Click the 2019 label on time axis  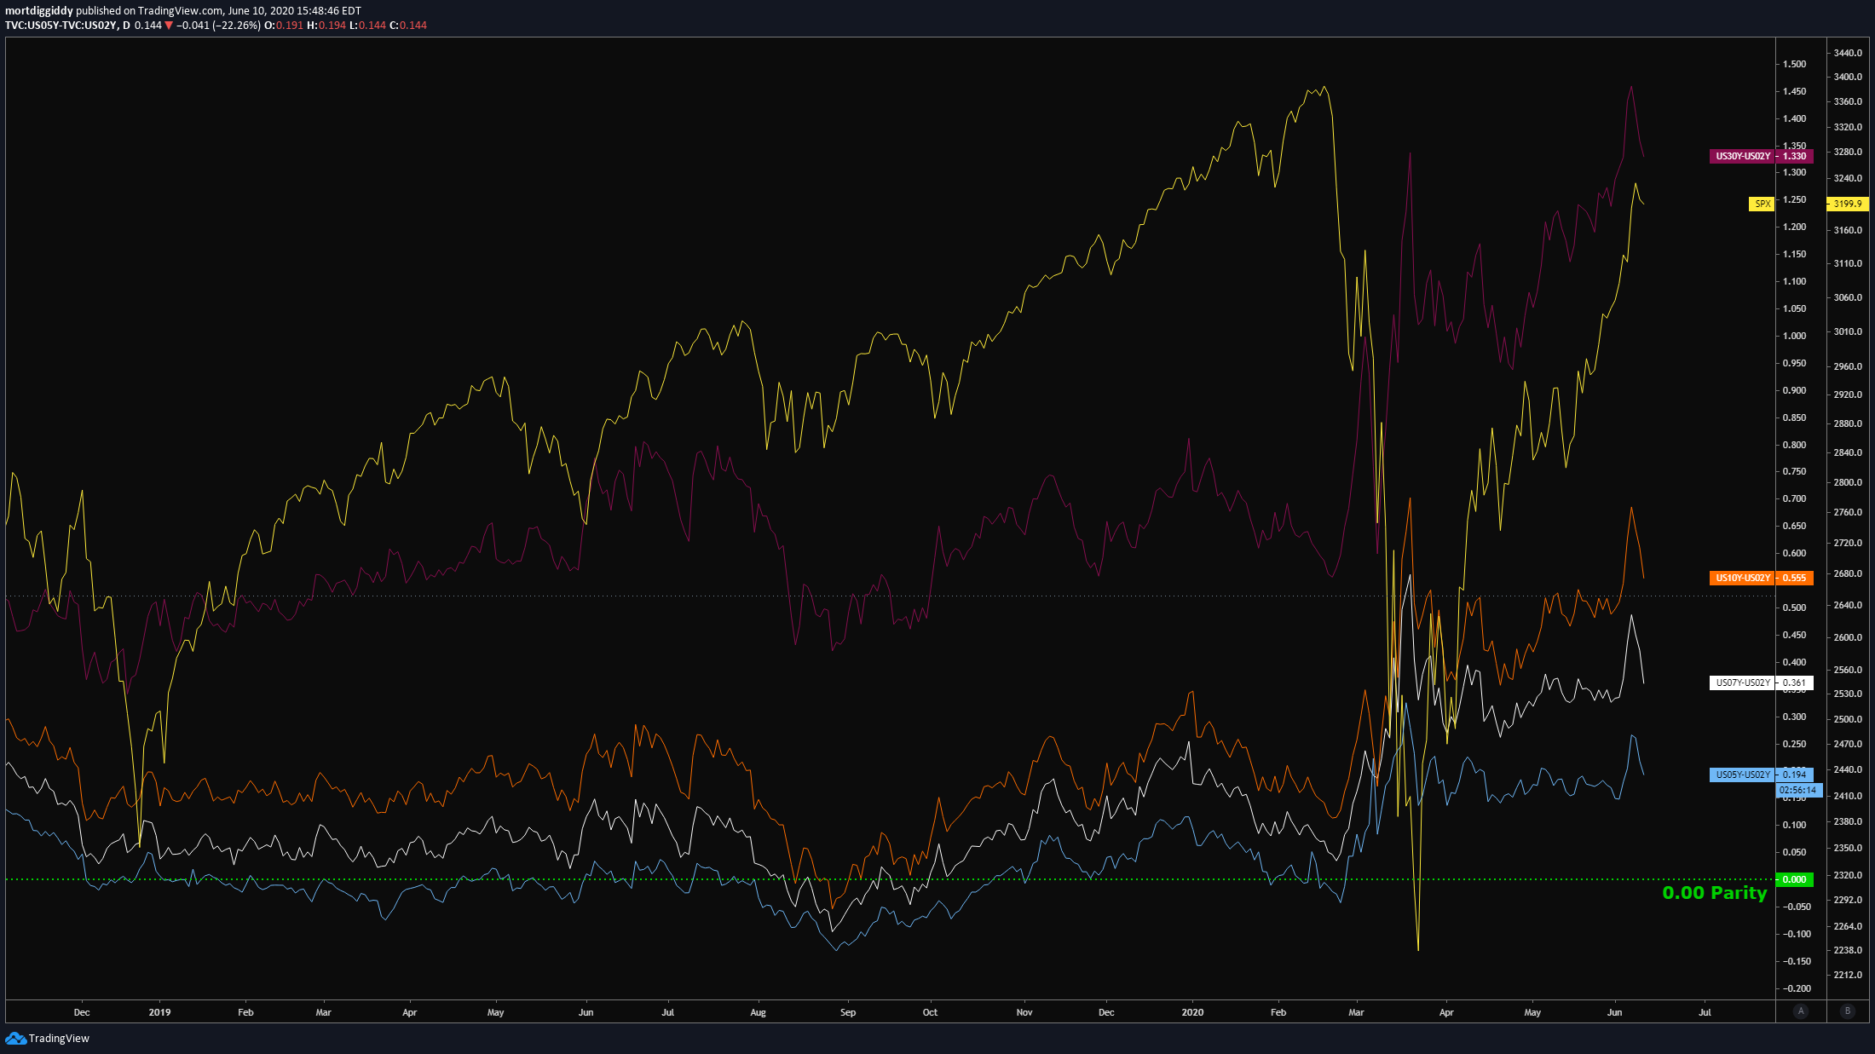[159, 1012]
